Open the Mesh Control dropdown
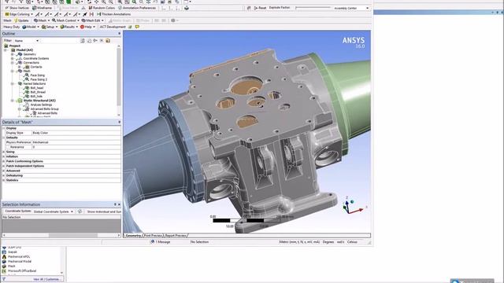 click(x=65, y=20)
